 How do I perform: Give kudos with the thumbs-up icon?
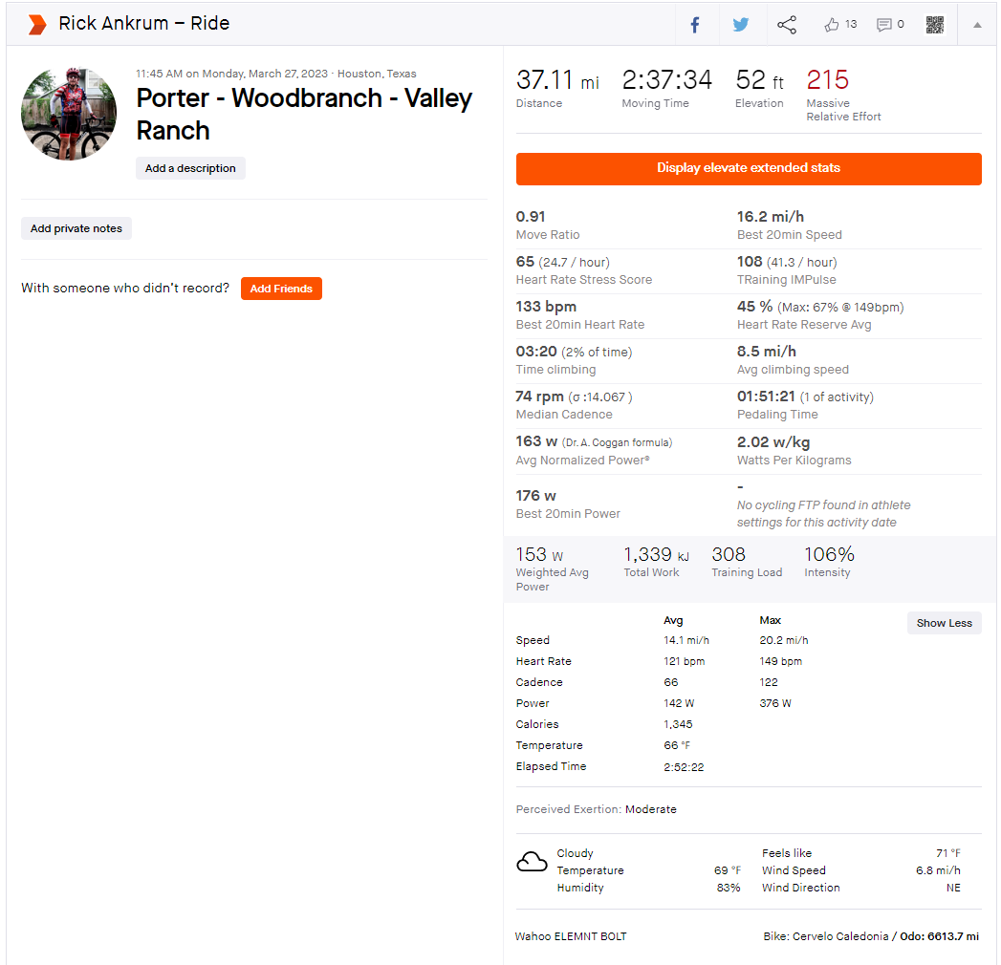[832, 25]
